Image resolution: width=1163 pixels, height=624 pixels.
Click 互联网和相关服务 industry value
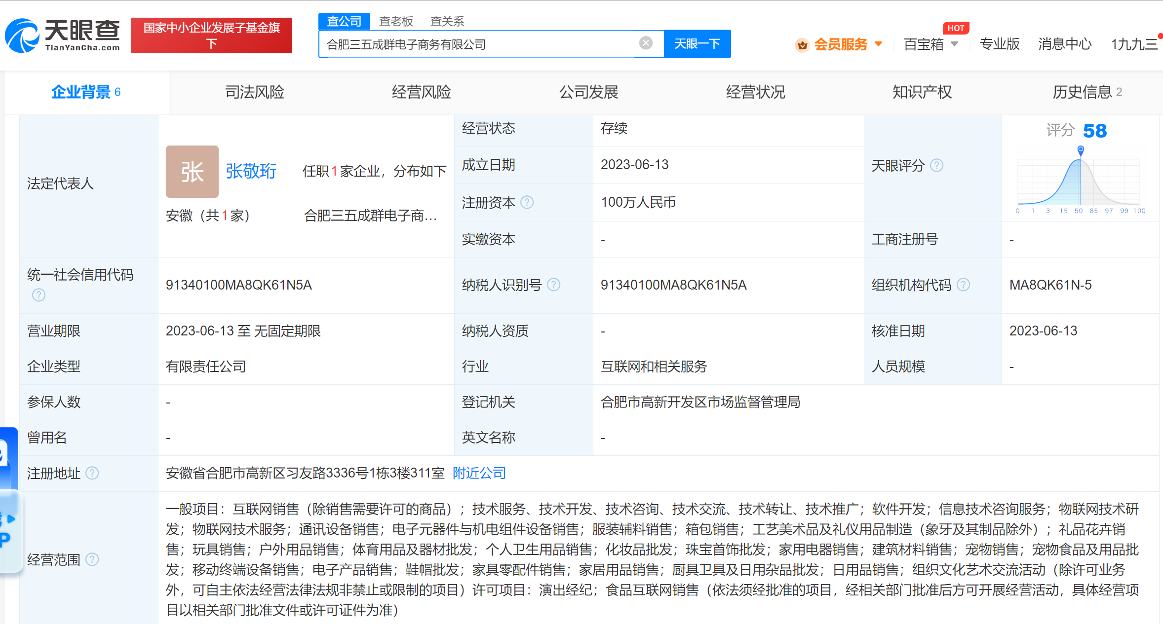point(654,367)
